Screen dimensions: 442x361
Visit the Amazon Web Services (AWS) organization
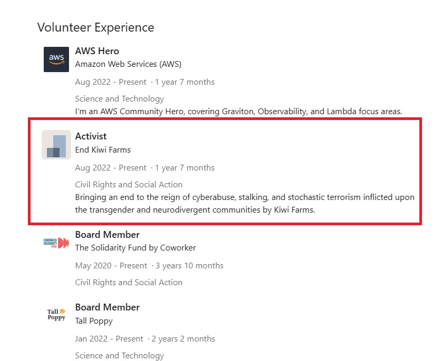pyautogui.click(x=128, y=64)
